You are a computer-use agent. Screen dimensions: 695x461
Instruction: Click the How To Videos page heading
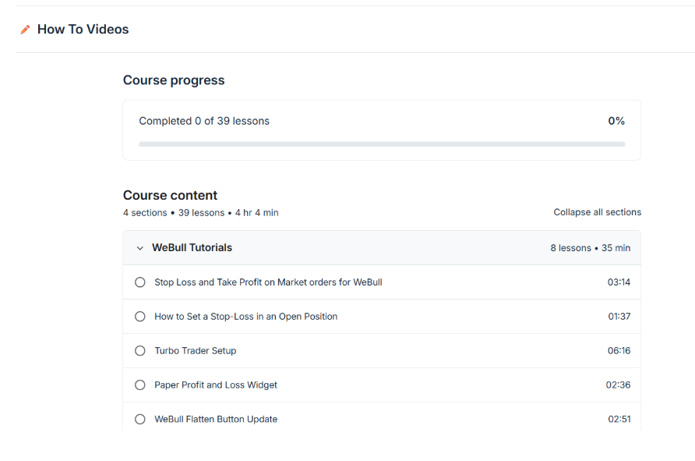[83, 30]
